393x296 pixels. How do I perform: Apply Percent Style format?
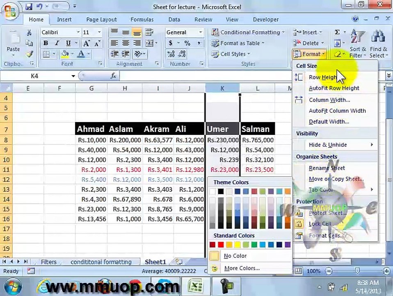click(x=187, y=43)
